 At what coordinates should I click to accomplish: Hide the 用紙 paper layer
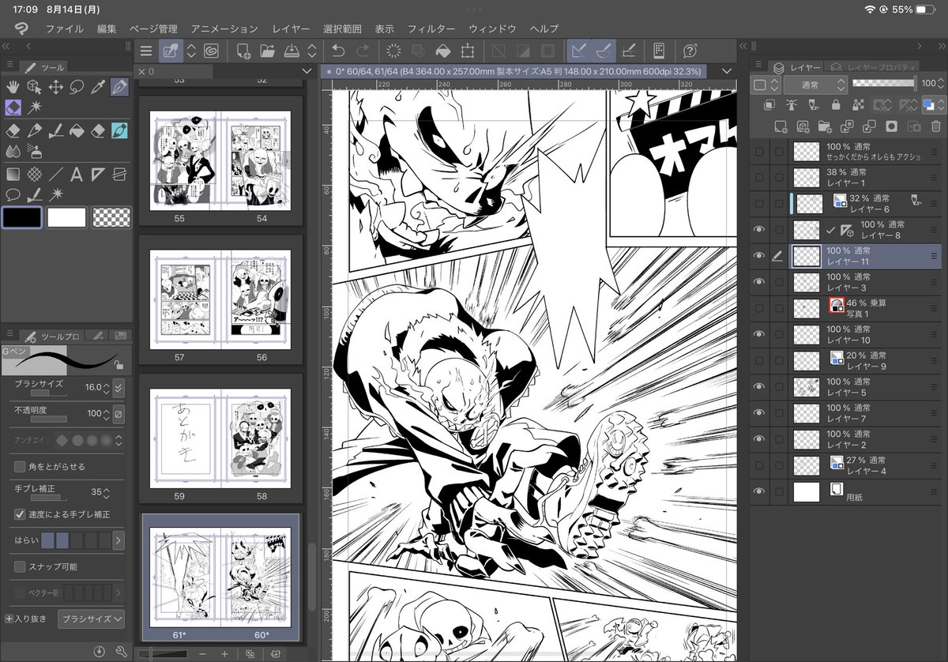pyautogui.click(x=759, y=491)
